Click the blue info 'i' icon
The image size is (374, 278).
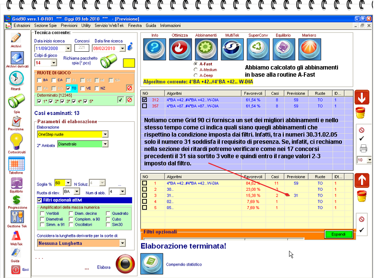tap(130, 46)
